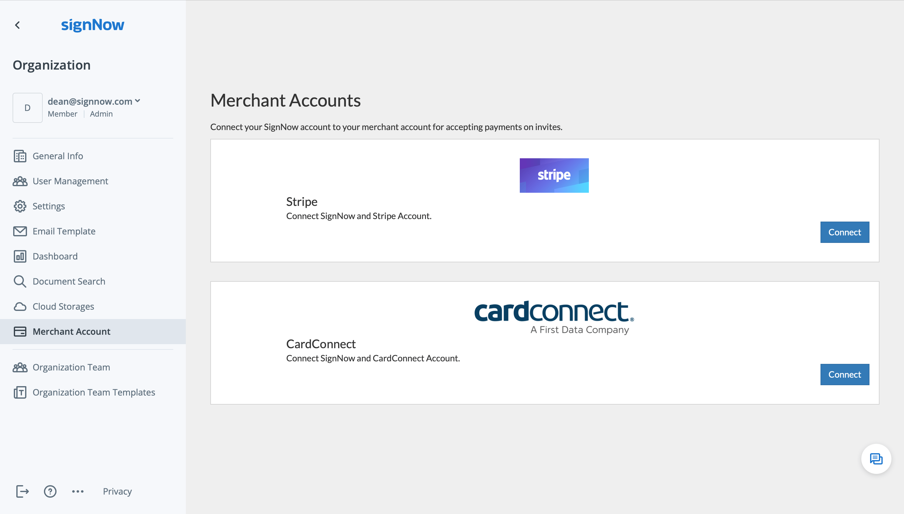904x514 pixels.
Task: Click the General Info sidebar icon
Action: [x=20, y=156]
